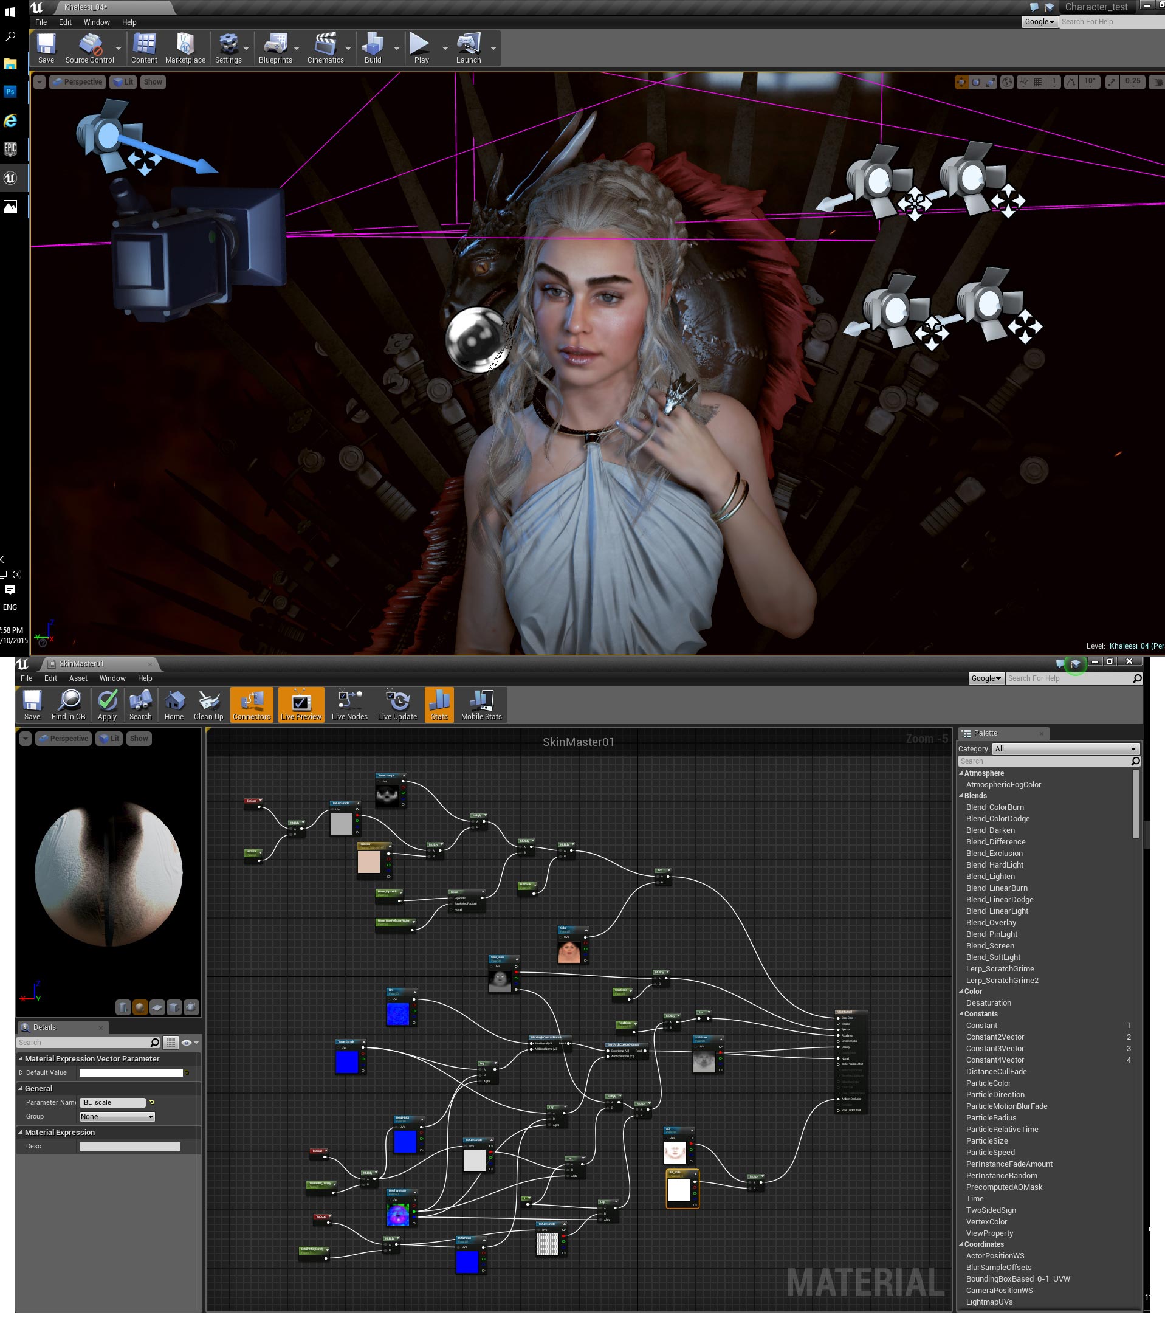
Task: Open the Blueprints toolbar button
Action: pyautogui.click(x=275, y=49)
